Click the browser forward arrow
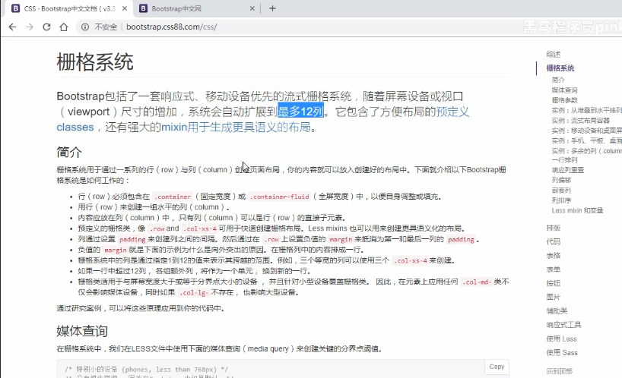This screenshot has width=622, height=378. [30, 27]
